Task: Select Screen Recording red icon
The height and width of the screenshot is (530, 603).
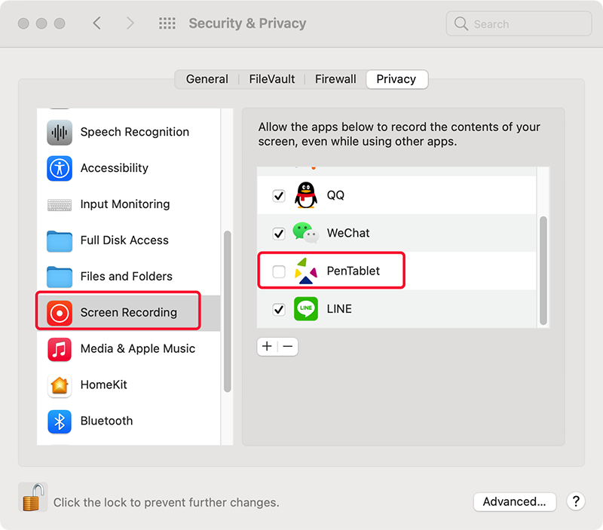Action: point(60,313)
